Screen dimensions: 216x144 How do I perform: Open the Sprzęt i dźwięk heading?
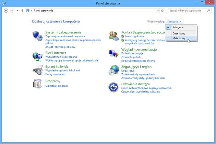[57, 67]
